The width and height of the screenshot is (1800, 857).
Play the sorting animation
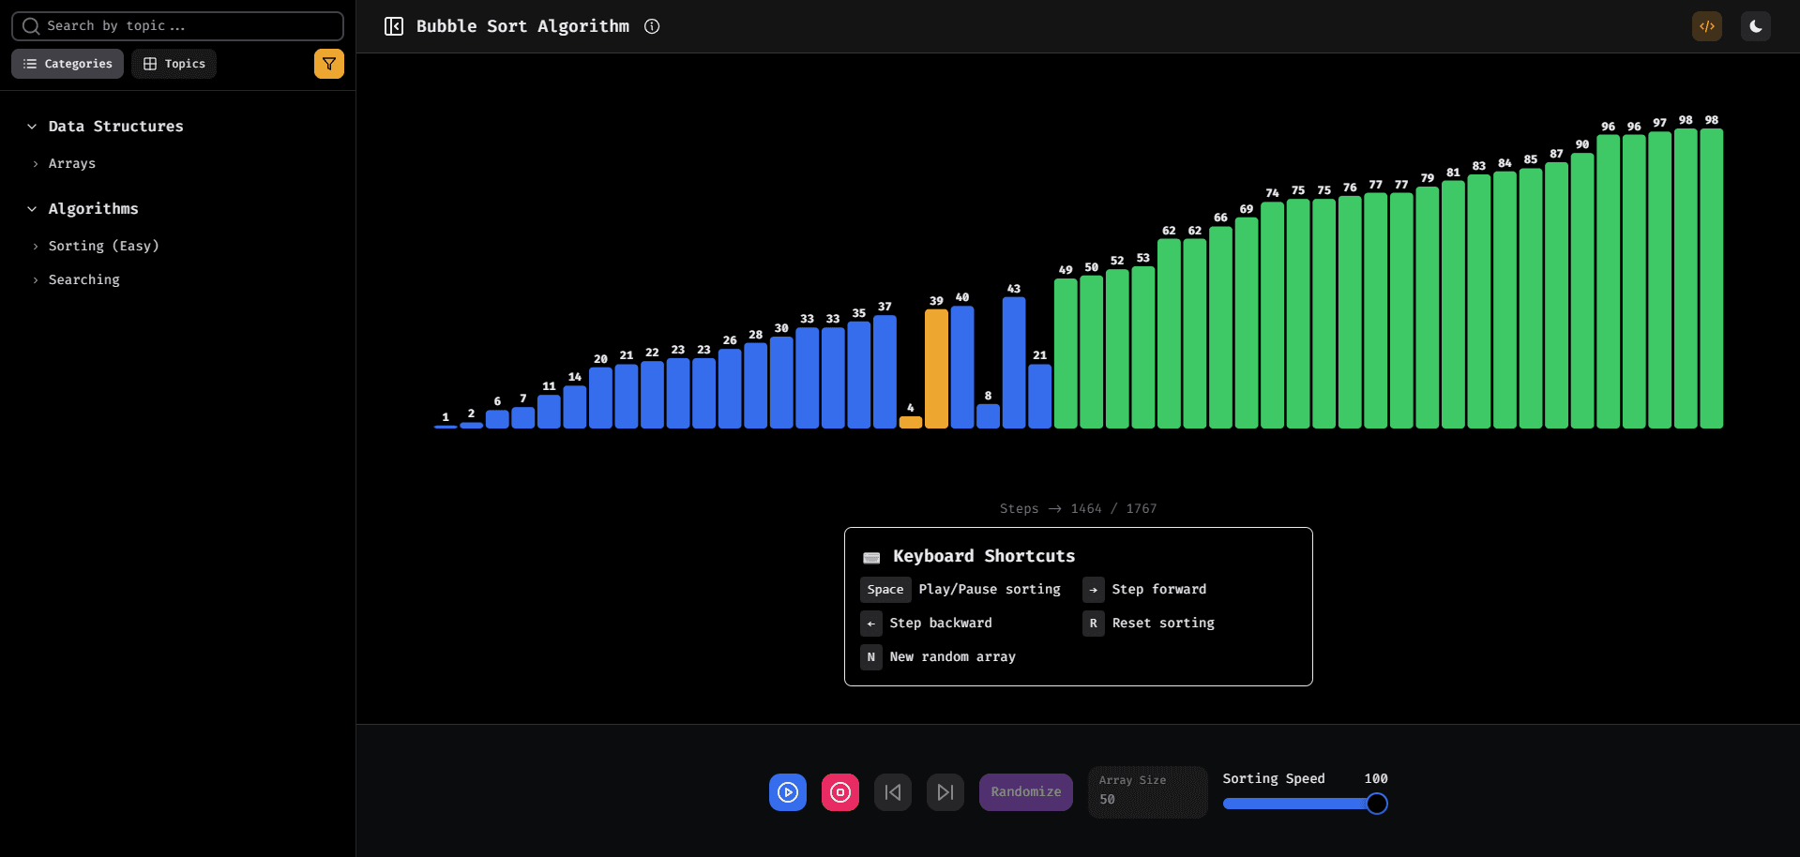[787, 792]
